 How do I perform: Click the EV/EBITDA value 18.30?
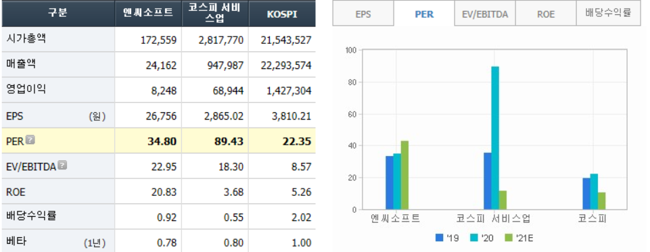(x=232, y=167)
